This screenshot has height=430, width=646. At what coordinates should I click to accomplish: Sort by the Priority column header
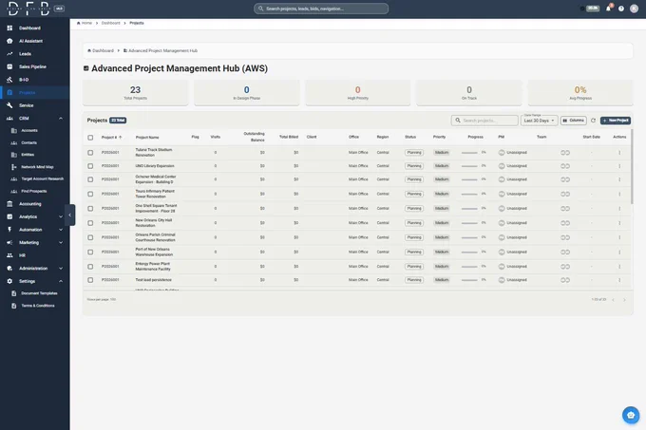click(x=439, y=137)
